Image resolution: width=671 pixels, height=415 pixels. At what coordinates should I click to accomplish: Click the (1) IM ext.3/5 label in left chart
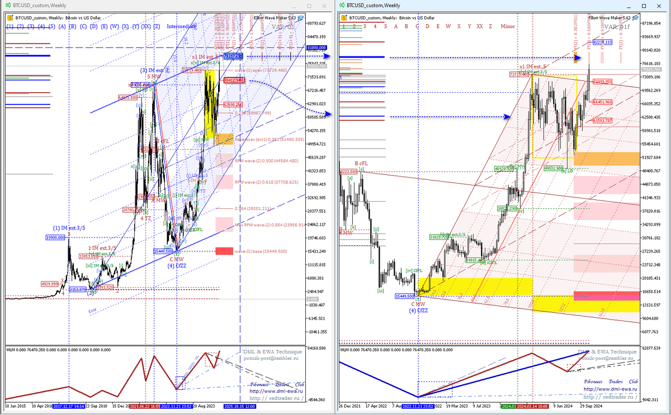[69, 228]
